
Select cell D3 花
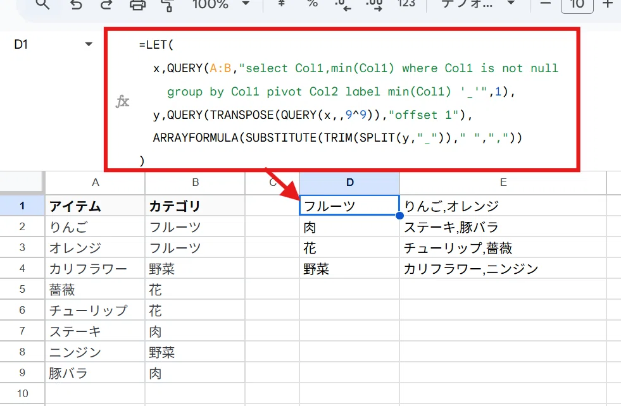(x=349, y=247)
